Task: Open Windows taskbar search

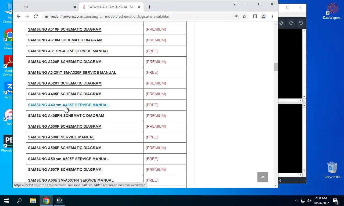Action: pos(19,200)
